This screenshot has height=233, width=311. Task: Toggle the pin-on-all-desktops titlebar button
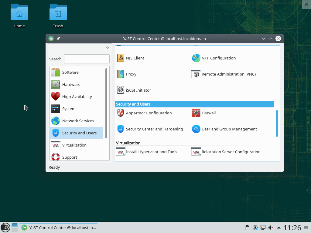58,39
